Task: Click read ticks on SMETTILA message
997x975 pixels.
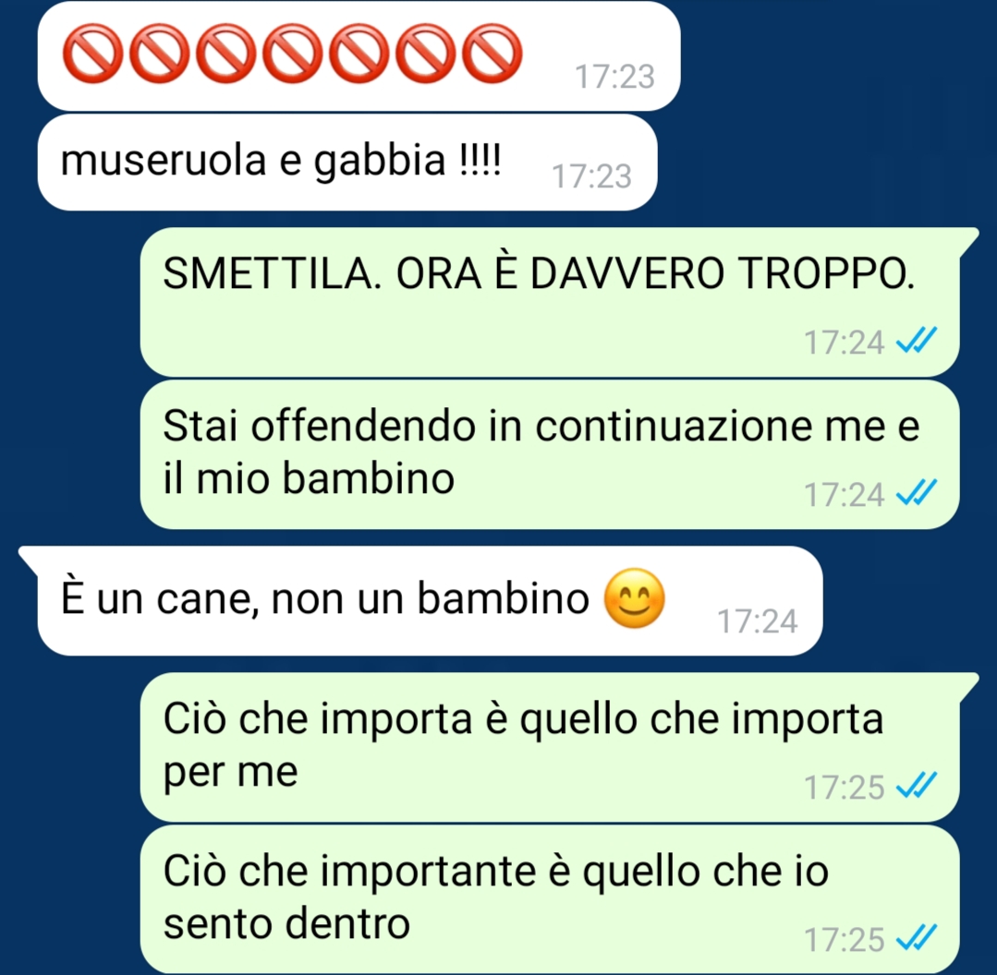Action: point(916,341)
